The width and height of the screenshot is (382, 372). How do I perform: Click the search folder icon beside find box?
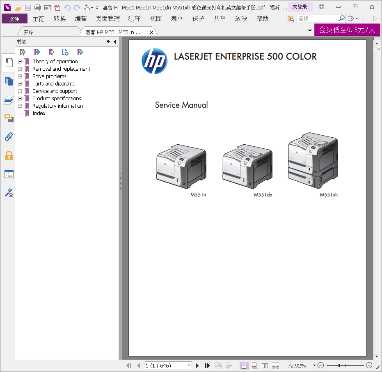coord(291,18)
